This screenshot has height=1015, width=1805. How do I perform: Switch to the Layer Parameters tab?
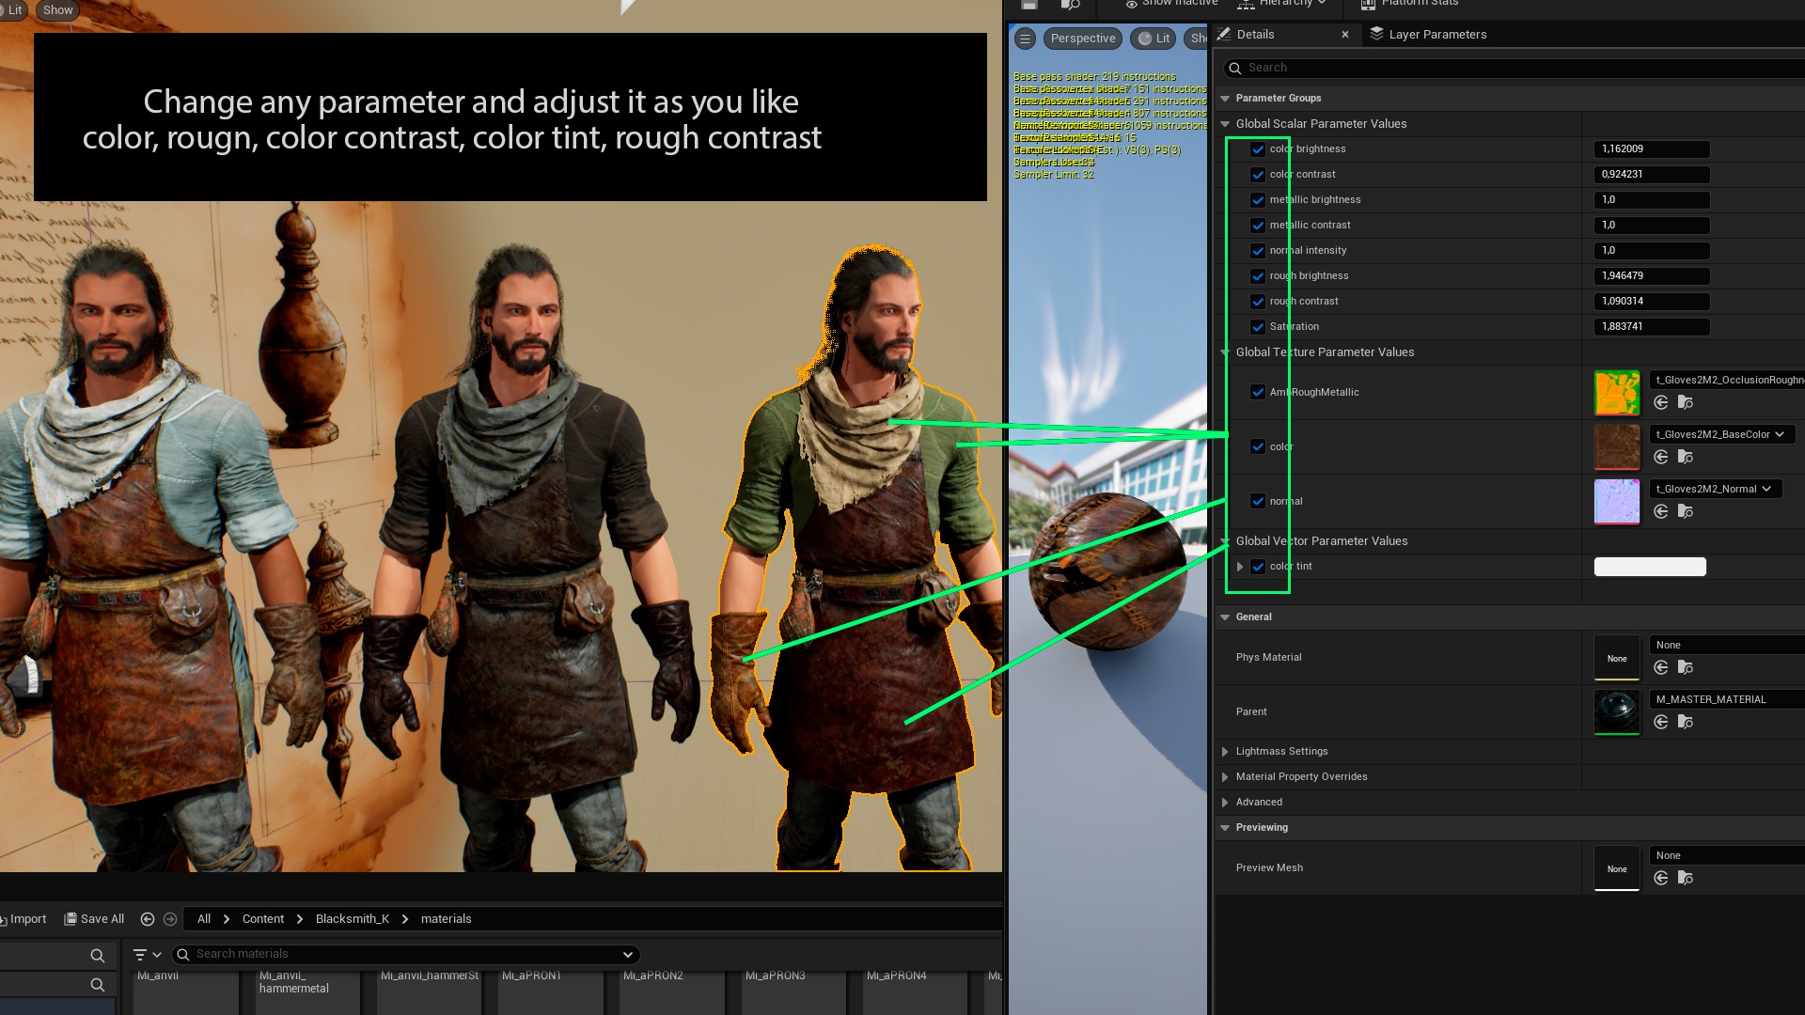point(1436,35)
